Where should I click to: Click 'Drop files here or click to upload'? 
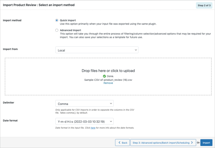pos(108,71)
